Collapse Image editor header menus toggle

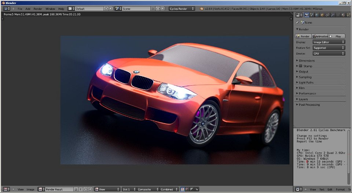(13, 189)
